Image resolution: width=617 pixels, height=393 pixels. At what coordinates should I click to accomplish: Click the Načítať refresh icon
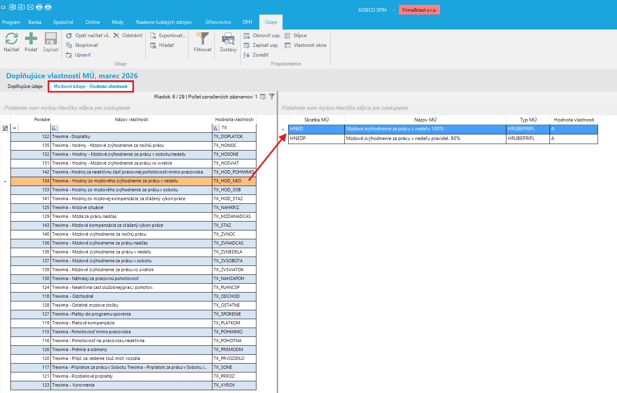[x=11, y=39]
